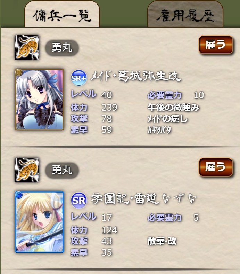Viewport: 240px width, 274px height.
Task: Open the blonde swordswoman card thumbnail
Action: pyautogui.click(x=39, y=222)
